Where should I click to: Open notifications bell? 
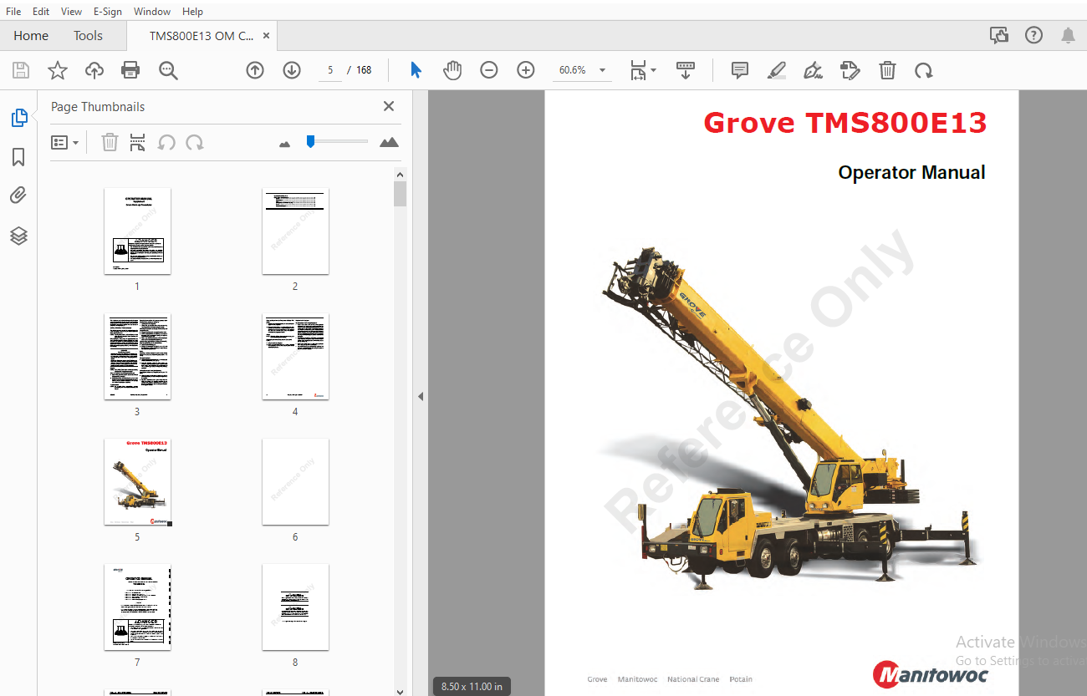[1069, 35]
